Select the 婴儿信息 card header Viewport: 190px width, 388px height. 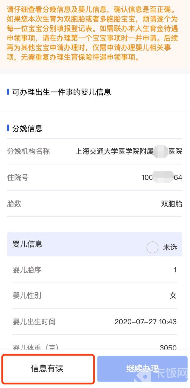pos(27,244)
